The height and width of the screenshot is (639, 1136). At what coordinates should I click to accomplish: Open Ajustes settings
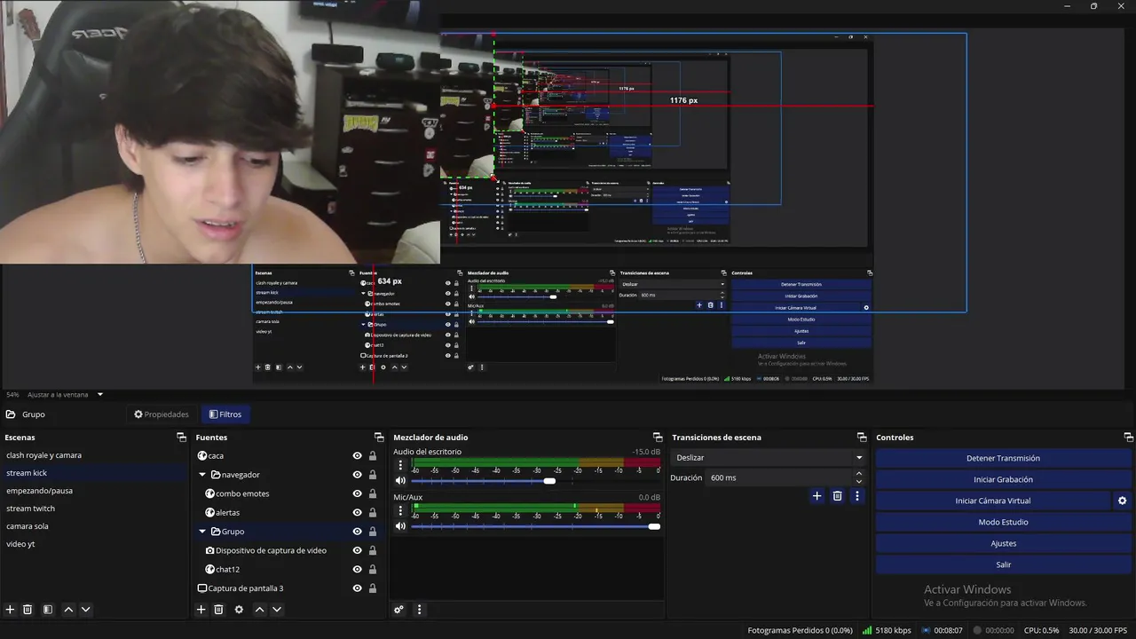pos(1003,543)
